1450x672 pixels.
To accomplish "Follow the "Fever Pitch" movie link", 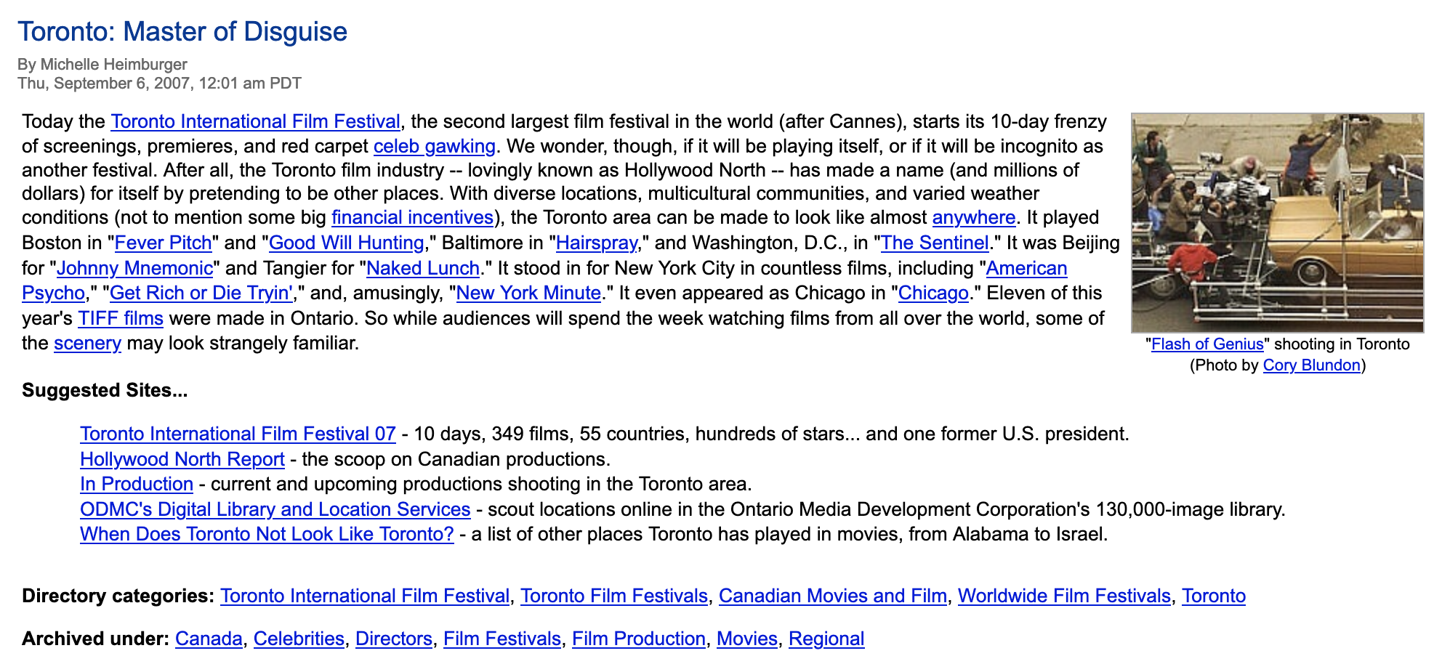I will click(x=163, y=243).
